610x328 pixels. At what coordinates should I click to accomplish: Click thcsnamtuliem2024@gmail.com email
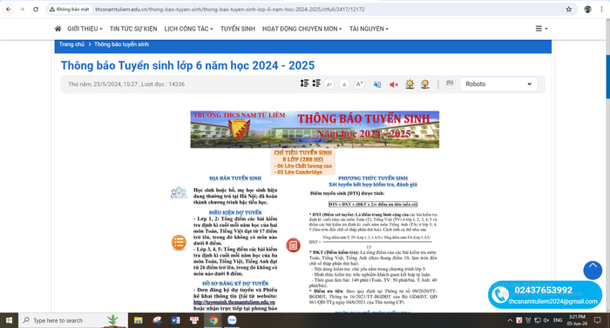[553, 302]
